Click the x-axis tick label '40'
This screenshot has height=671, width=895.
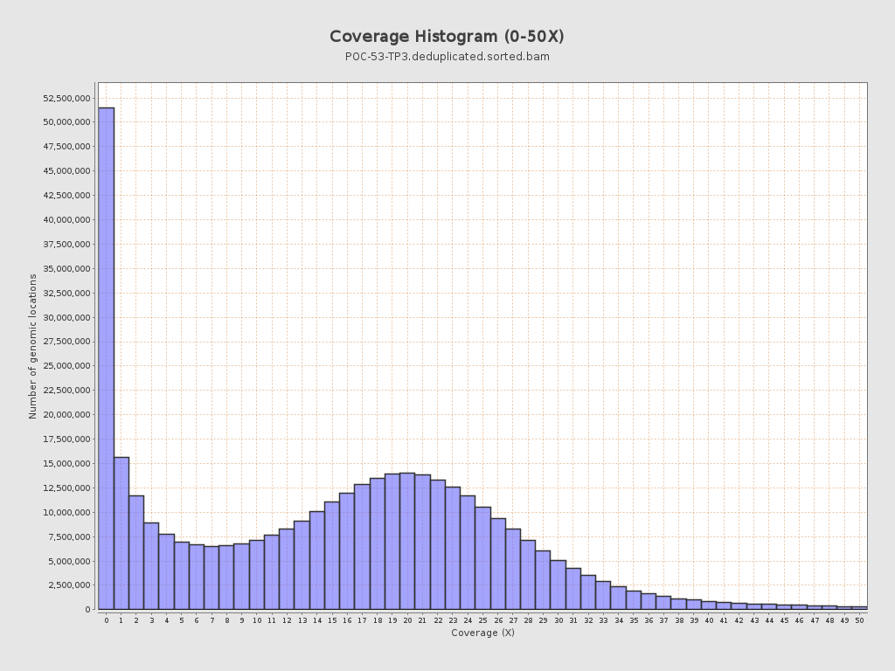pyautogui.click(x=709, y=621)
